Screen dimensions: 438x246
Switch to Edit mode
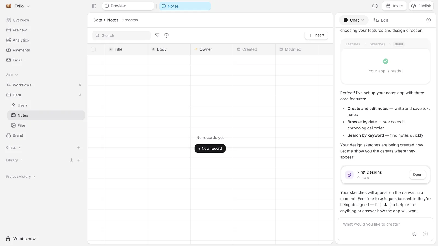(381, 20)
